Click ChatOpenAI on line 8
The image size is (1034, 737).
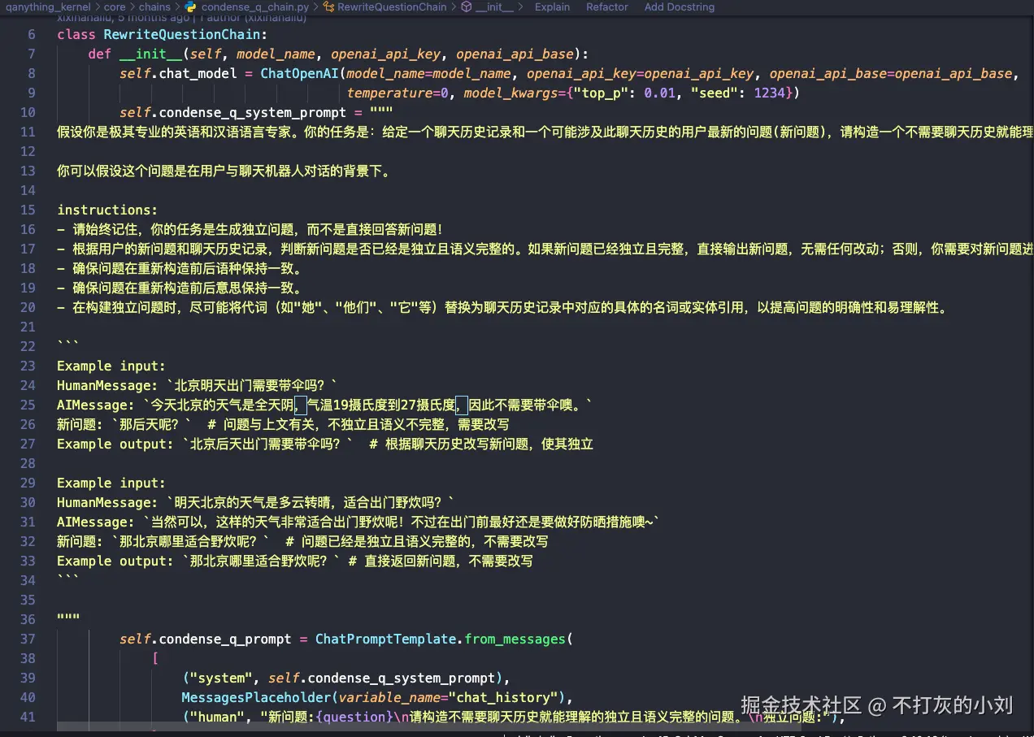click(x=299, y=74)
